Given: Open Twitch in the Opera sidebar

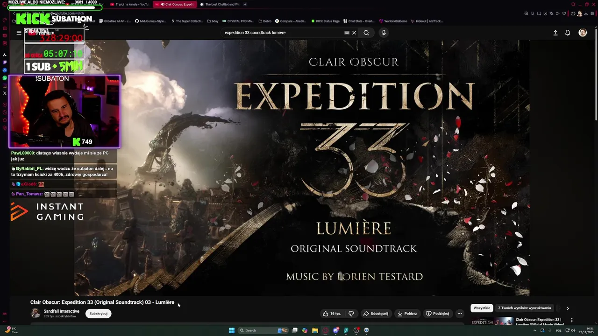Looking at the screenshot, I should tap(5, 62).
